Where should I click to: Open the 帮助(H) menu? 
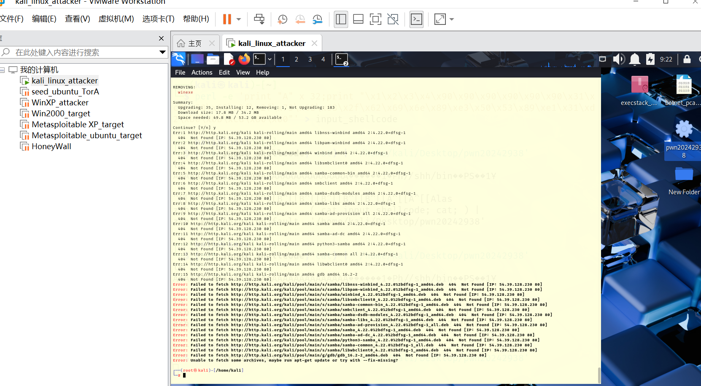[196, 19]
